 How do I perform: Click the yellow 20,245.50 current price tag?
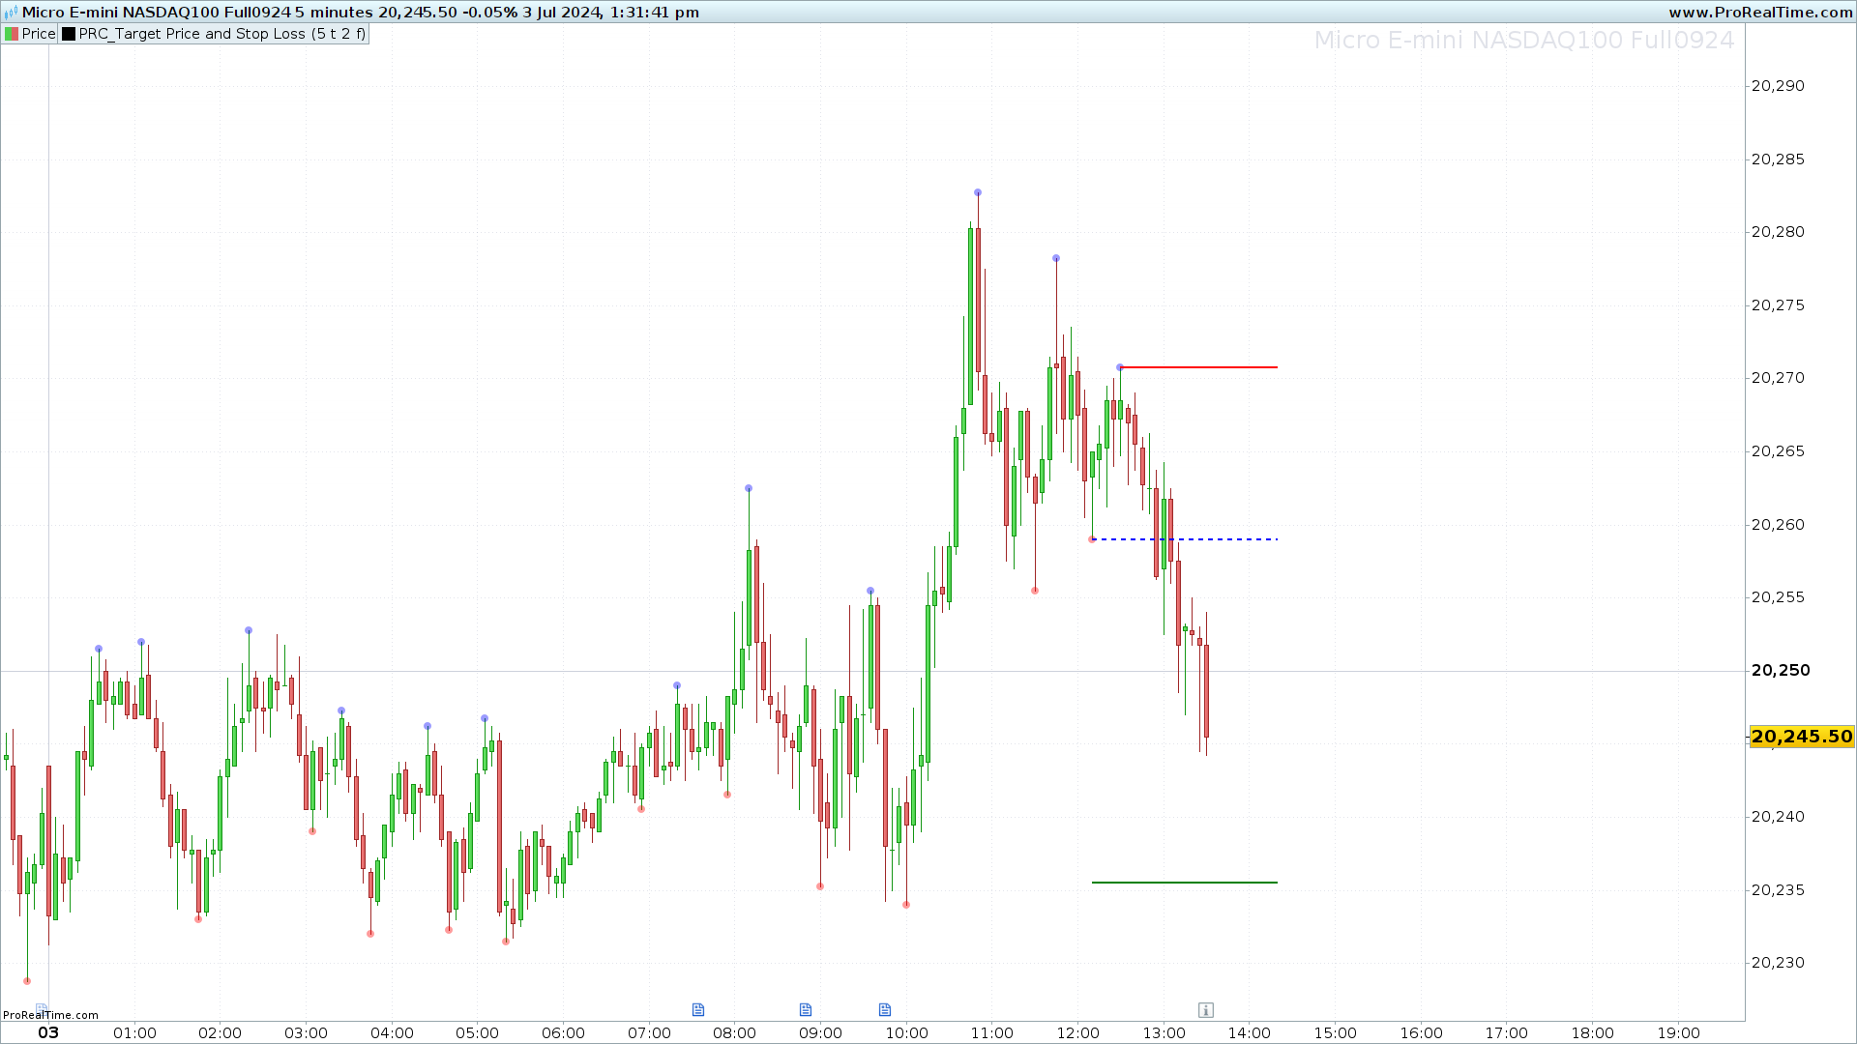pos(1801,737)
